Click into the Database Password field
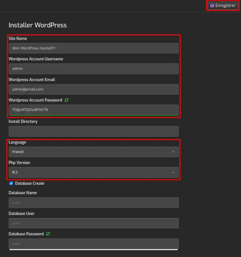The width and height of the screenshot is (241, 257). pyautogui.click(x=93, y=244)
